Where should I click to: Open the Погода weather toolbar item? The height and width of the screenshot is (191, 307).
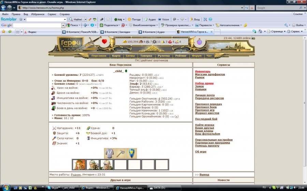tap(134, 19)
